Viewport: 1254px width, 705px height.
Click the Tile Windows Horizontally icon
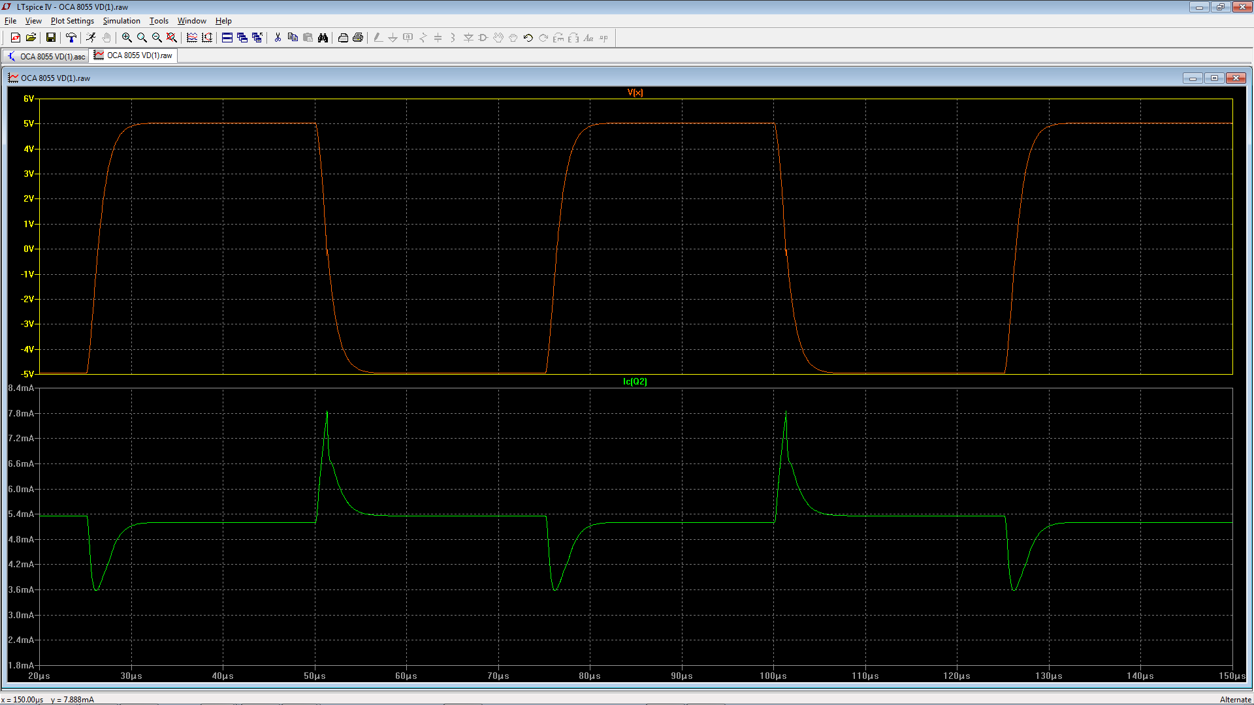click(x=227, y=38)
